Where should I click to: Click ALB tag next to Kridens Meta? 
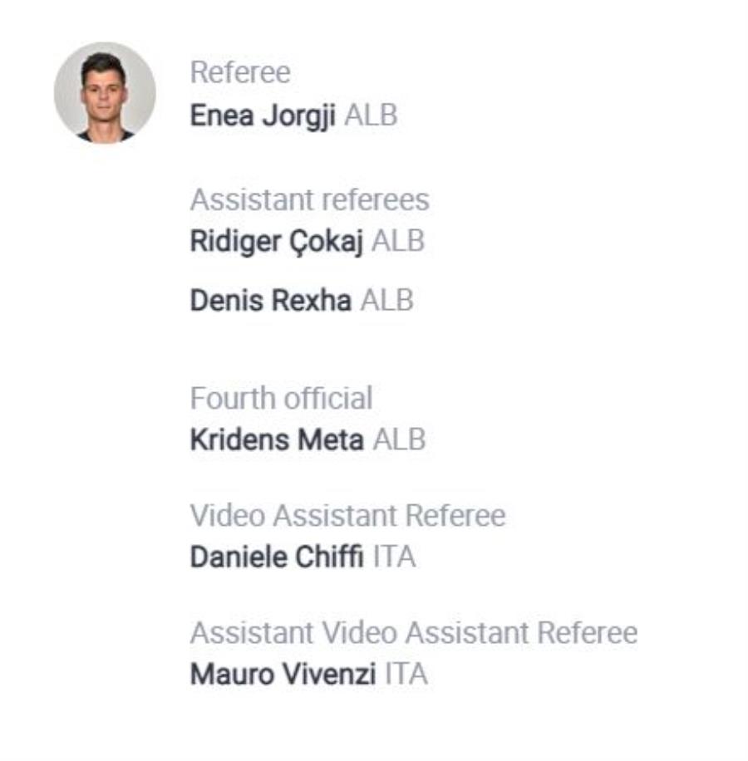(x=400, y=439)
